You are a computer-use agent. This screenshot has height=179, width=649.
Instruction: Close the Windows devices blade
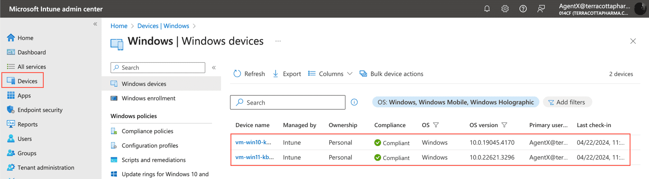(x=633, y=41)
